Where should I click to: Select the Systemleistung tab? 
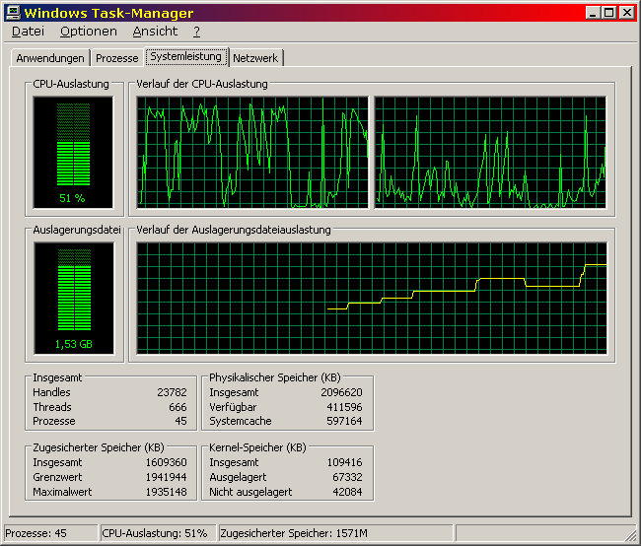[186, 56]
